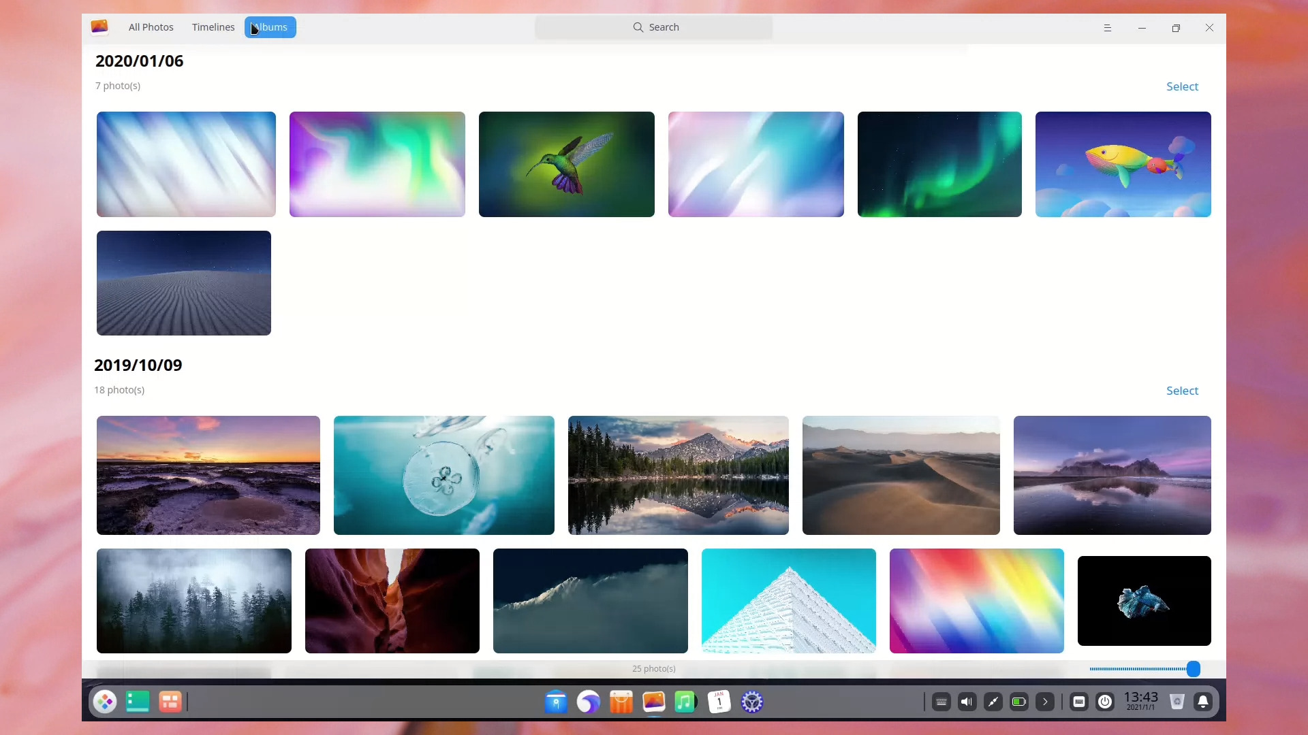Mute sound via the tray volume icon
The image size is (1308, 735).
967,702
